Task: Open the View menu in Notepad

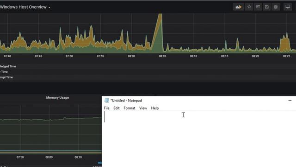Action: (143, 108)
